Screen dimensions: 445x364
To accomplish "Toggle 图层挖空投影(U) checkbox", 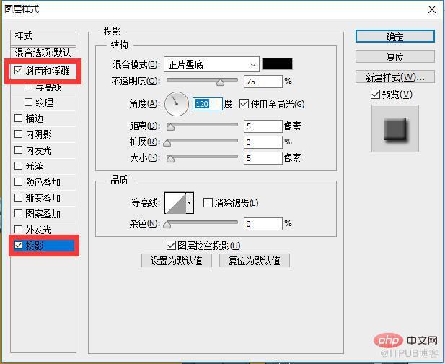I will pos(171,246).
